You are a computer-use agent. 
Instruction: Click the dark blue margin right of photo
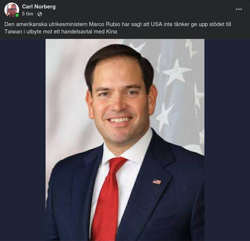[227, 140]
